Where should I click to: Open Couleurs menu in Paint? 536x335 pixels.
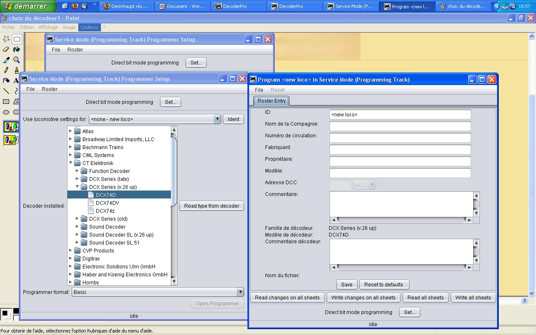click(89, 27)
